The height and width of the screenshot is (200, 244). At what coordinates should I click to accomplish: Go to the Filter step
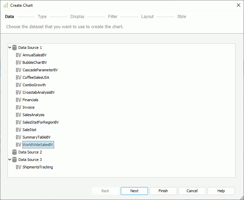[113, 17]
